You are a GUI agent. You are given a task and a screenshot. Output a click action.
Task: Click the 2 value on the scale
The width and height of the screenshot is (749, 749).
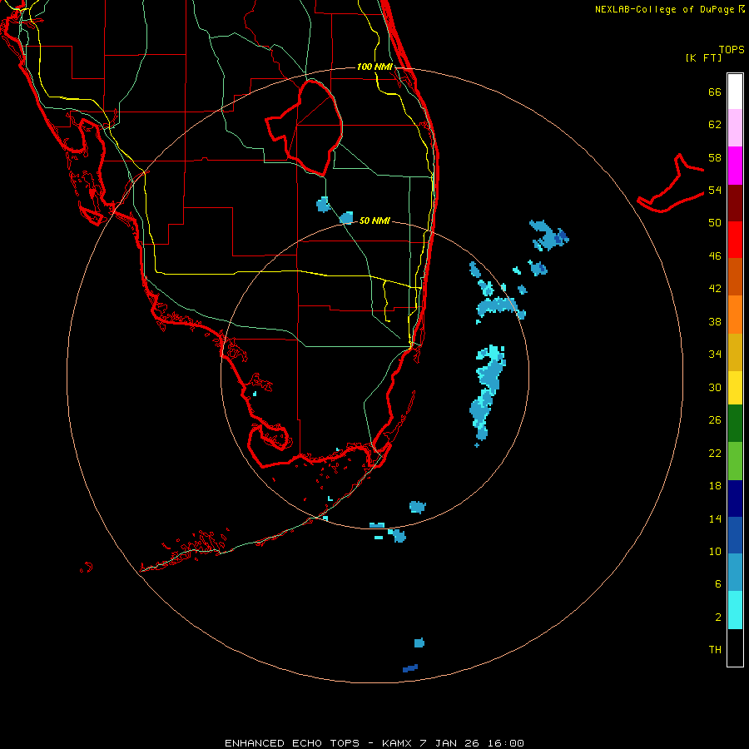(x=718, y=618)
